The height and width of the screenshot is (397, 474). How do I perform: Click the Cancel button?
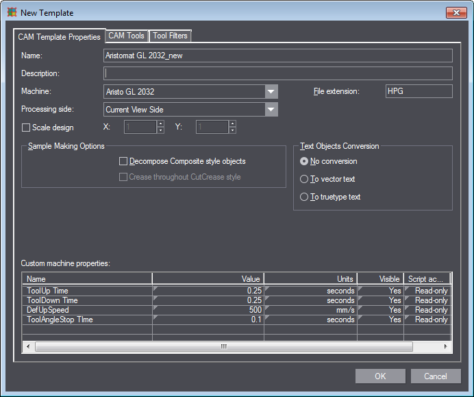coord(435,376)
